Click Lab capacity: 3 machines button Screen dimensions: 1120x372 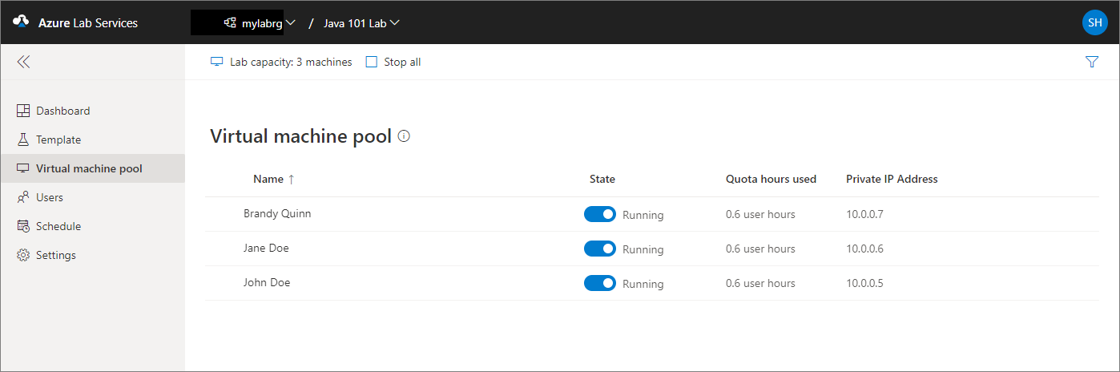(x=281, y=62)
